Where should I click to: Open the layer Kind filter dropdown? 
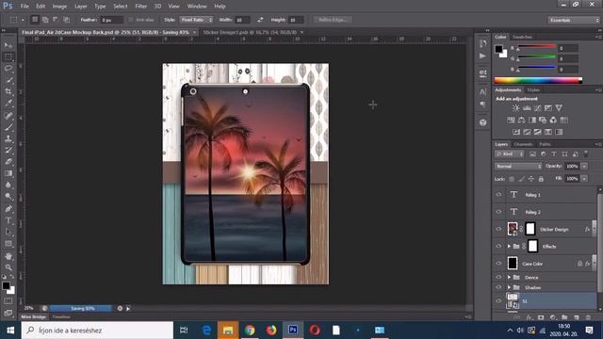point(510,154)
